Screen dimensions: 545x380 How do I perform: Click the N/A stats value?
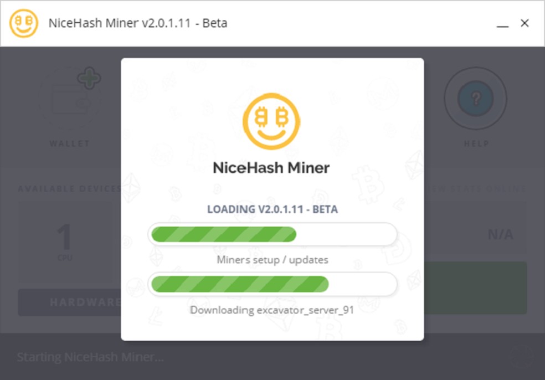501,235
